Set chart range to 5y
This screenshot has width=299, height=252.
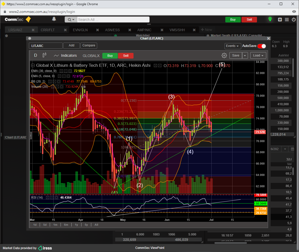pos(86,225)
